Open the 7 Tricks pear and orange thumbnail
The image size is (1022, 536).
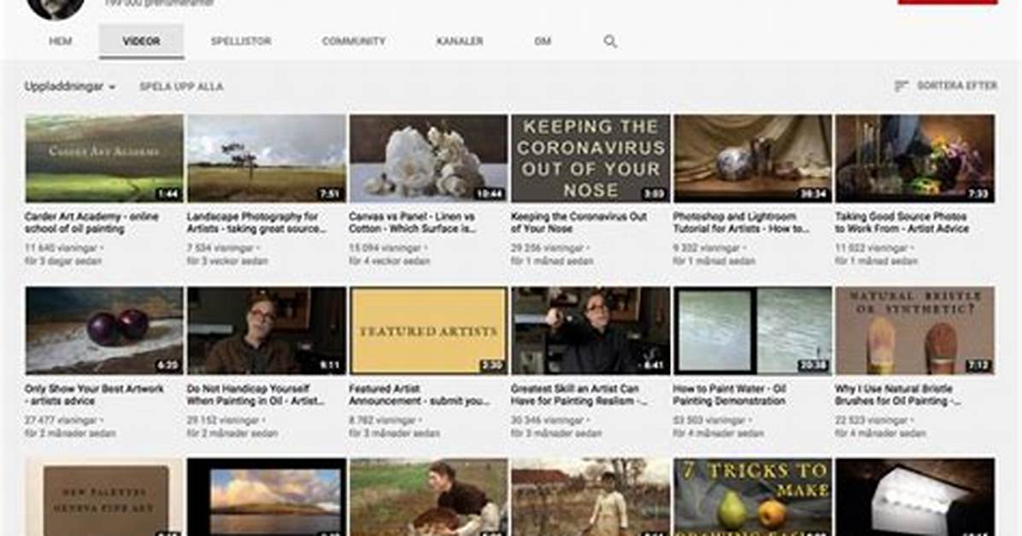(x=753, y=497)
